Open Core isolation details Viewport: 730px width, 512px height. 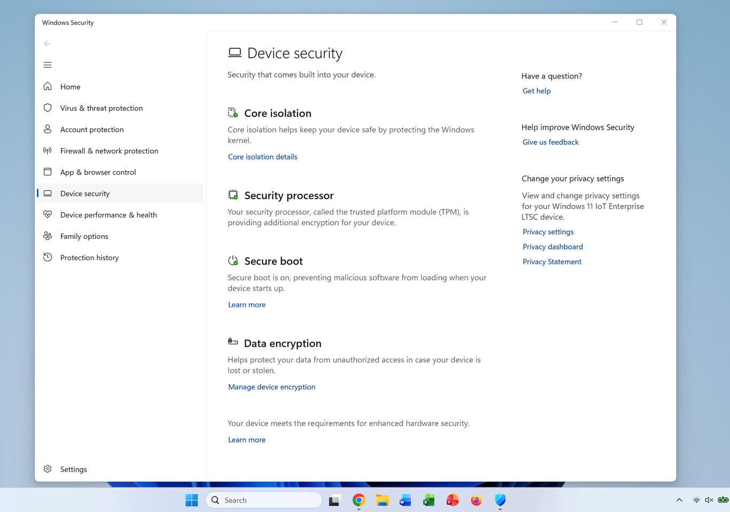(262, 156)
